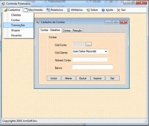This screenshot has width=149, height=126.
Task: Select the Contas - Detalhes tab
Action: [x=50, y=30]
